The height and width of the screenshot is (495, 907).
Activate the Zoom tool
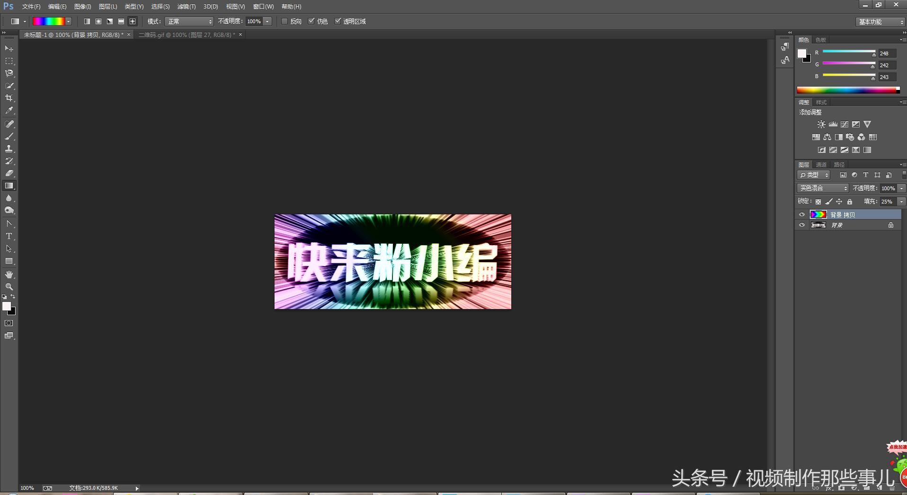click(x=9, y=286)
